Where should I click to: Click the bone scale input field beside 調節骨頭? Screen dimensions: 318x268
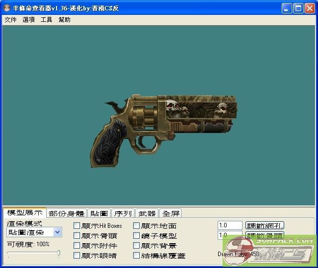[230, 235]
